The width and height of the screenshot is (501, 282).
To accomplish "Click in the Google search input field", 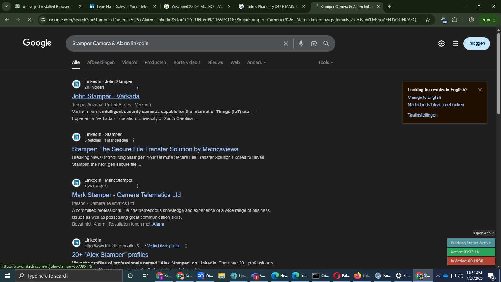I will (175, 44).
